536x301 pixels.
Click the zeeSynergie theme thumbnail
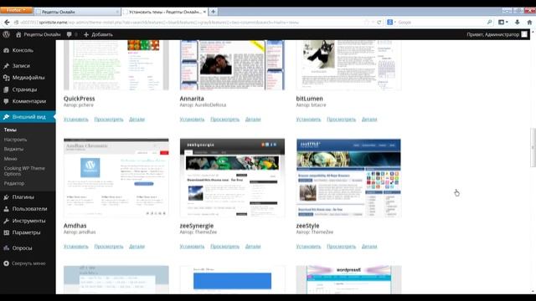[x=233, y=178]
